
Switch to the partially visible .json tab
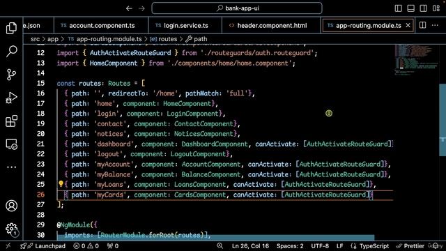coord(38,25)
